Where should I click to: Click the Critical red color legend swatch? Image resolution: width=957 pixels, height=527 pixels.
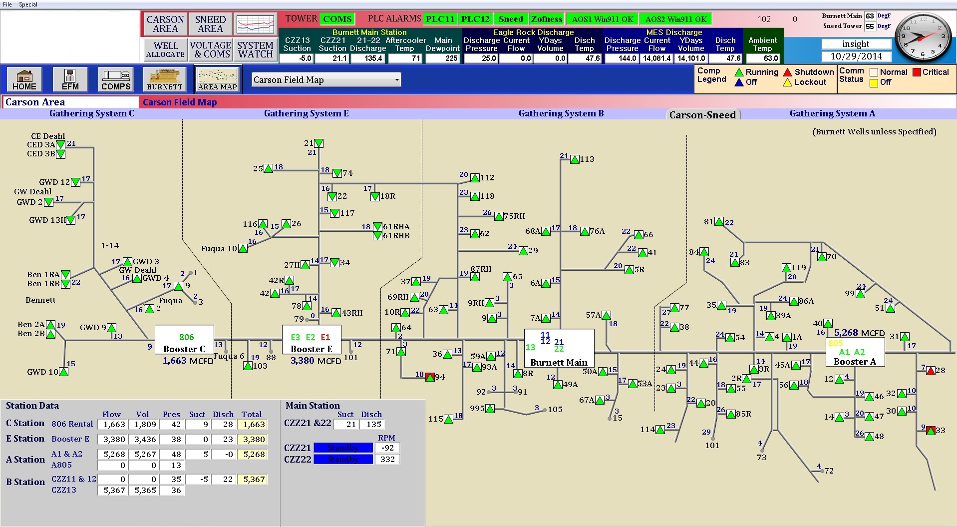click(918, 72)
